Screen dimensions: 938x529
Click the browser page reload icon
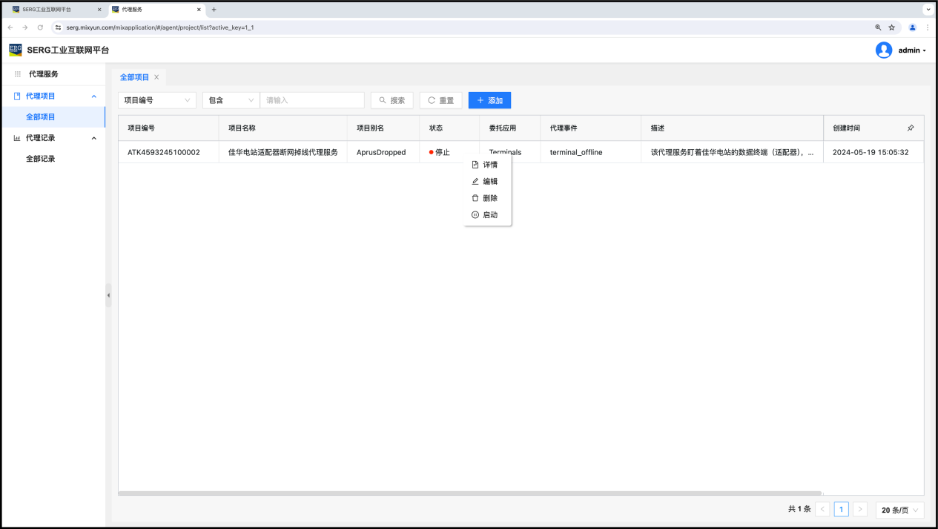tap(40, 27)
